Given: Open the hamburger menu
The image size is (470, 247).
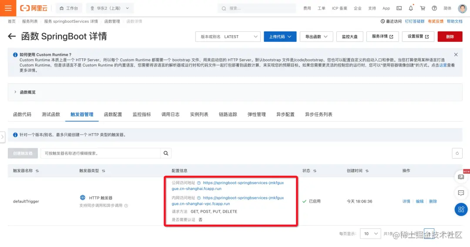Looking at the screenshot, I should coord(8,8).
